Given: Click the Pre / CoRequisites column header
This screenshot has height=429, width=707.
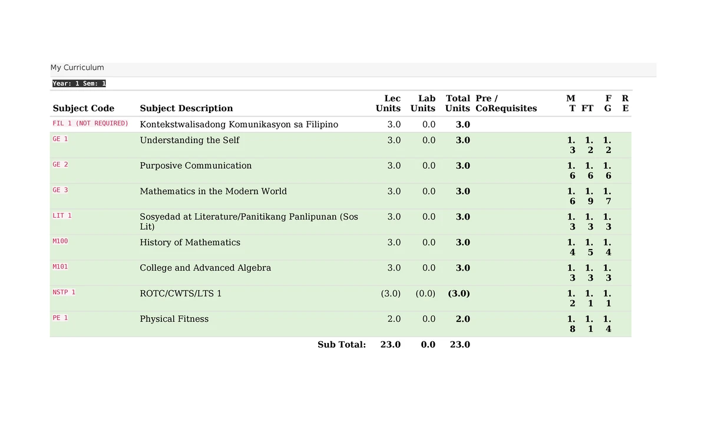Looking at the screenshot, I should click(x=506, y=104).
